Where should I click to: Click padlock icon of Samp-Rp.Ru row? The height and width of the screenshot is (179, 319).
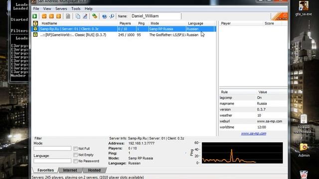tap(35, 29)
